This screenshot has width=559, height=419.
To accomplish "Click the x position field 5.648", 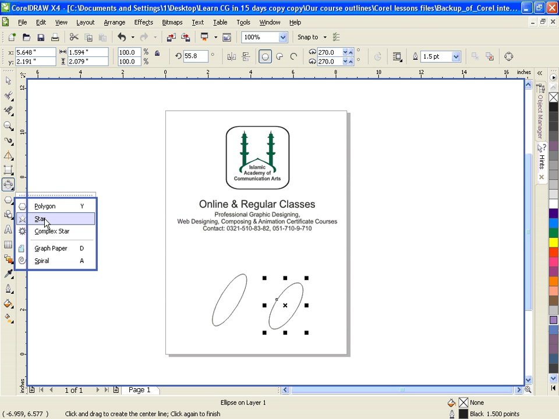I will [x=36, y=52].
